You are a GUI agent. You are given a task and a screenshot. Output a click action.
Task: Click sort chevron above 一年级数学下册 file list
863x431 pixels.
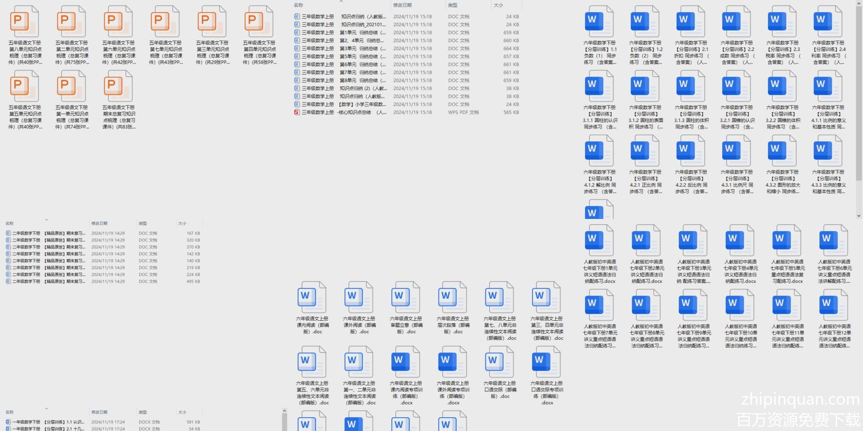pyautogui.click(x=47, y=408)
